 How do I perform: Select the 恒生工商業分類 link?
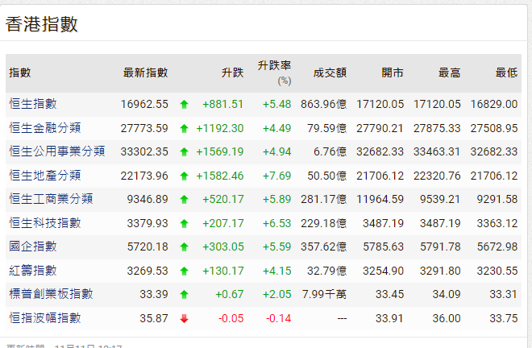click(51, 198)
